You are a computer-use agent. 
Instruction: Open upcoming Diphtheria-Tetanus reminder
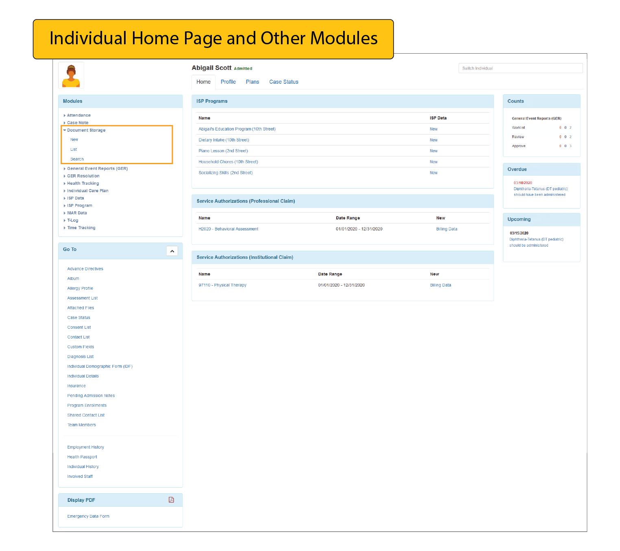(536, 243)
